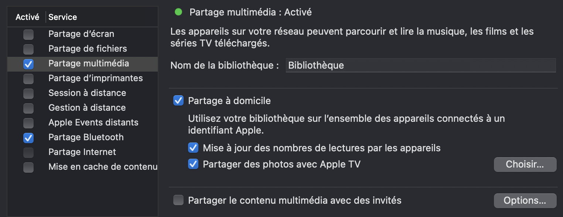Screen dimensions: 563x217
Task: Select the Partage de fichiers service row
Action: click(88, 49)
